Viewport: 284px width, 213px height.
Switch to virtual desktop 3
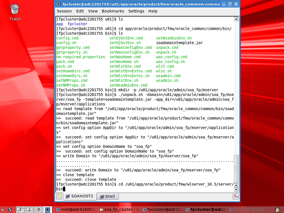[x=39, y=210]
